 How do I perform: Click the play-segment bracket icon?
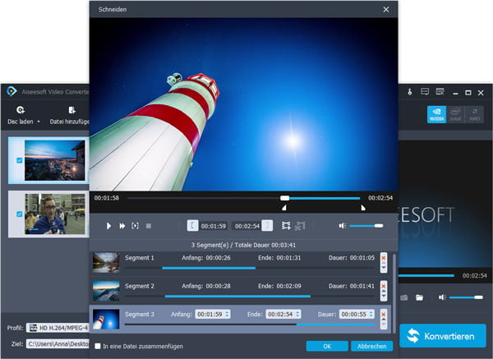(x=135, y=225)
